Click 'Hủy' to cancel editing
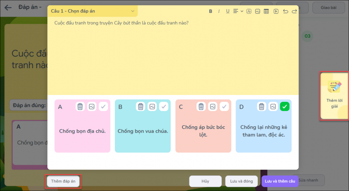349x191 pixels. (x=205, y=181)
